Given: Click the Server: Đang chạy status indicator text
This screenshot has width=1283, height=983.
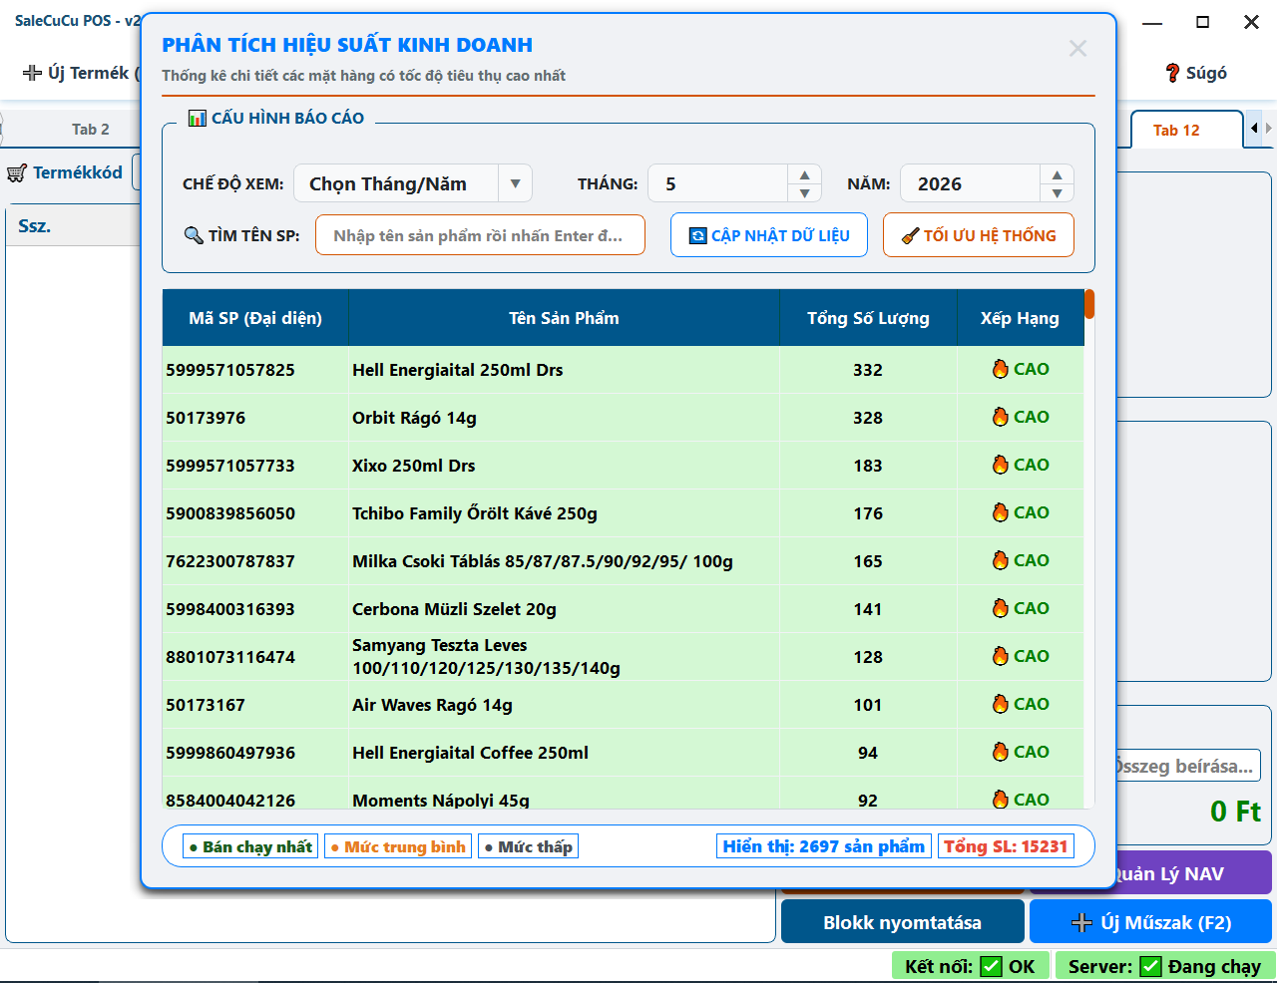Looking at the screenshot, I should tap(1164, 966).
